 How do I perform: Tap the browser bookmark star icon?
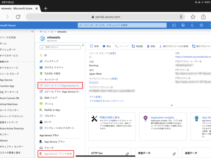tap(193, 17)
